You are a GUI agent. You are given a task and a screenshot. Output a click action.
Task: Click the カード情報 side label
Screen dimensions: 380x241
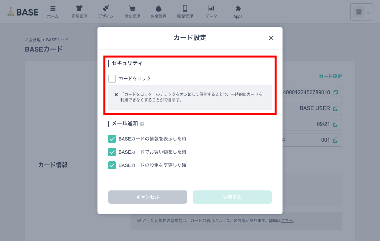pos(53,165)
